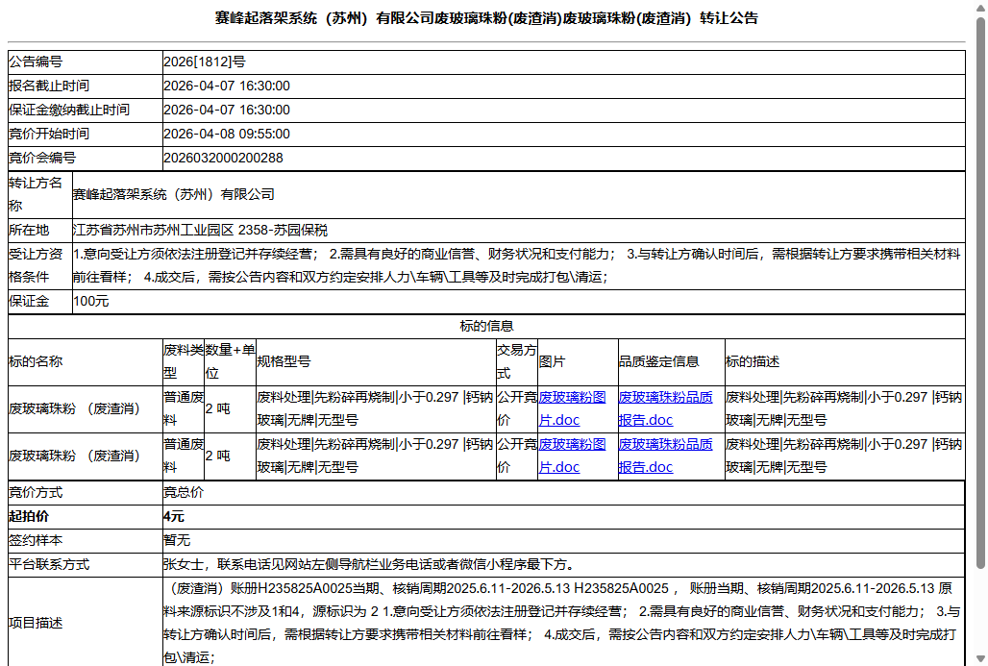Click the 竞价会编号 label

click(x=42, y=158)
